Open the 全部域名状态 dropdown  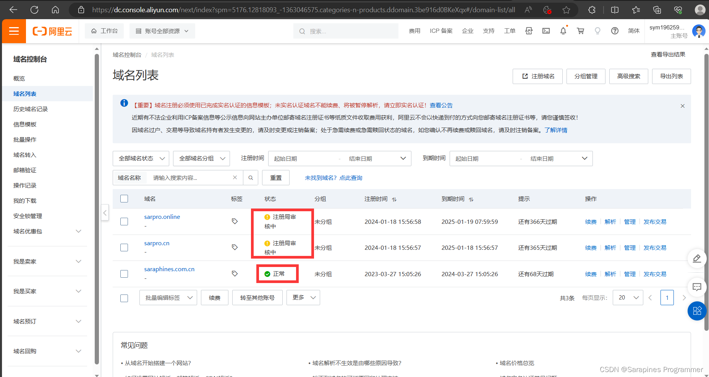point(141,159)
